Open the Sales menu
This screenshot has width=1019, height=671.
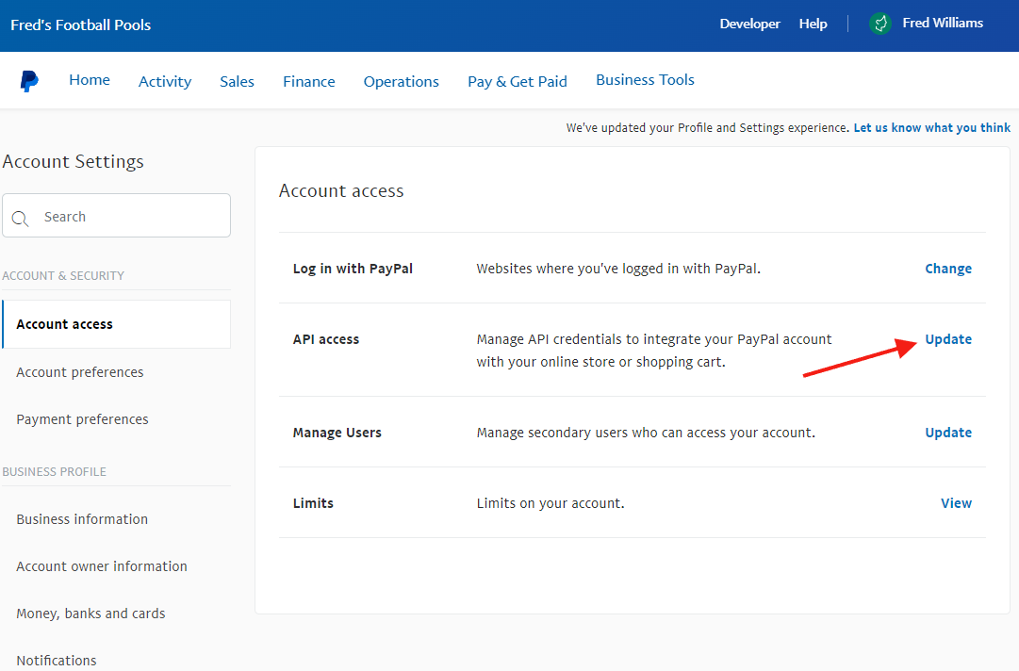(237, 82)
